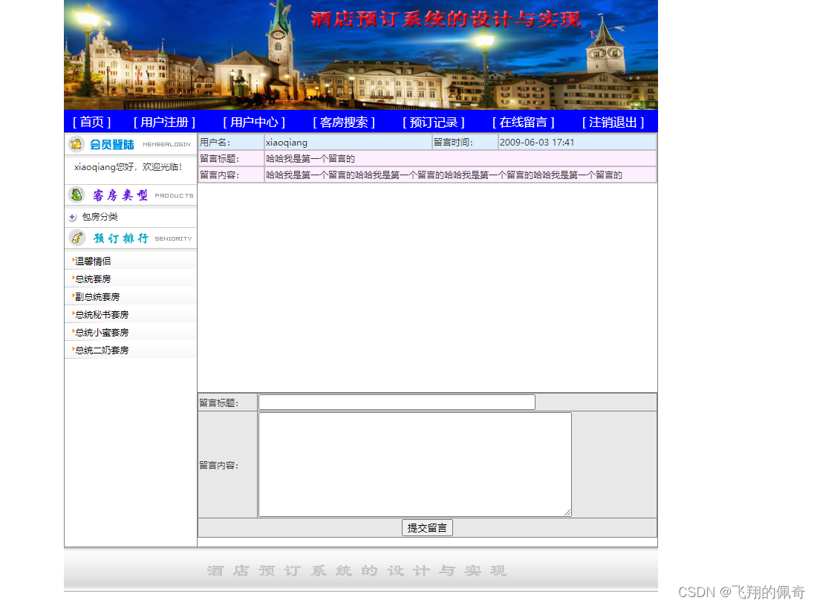The width and height of the screenshot is (817, 606).
Task: Click the 会员登陆 member login icon
Action: coord(76,144)
